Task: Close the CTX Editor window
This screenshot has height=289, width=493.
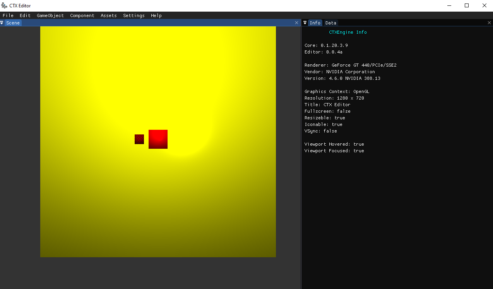Action: point(484,5)
